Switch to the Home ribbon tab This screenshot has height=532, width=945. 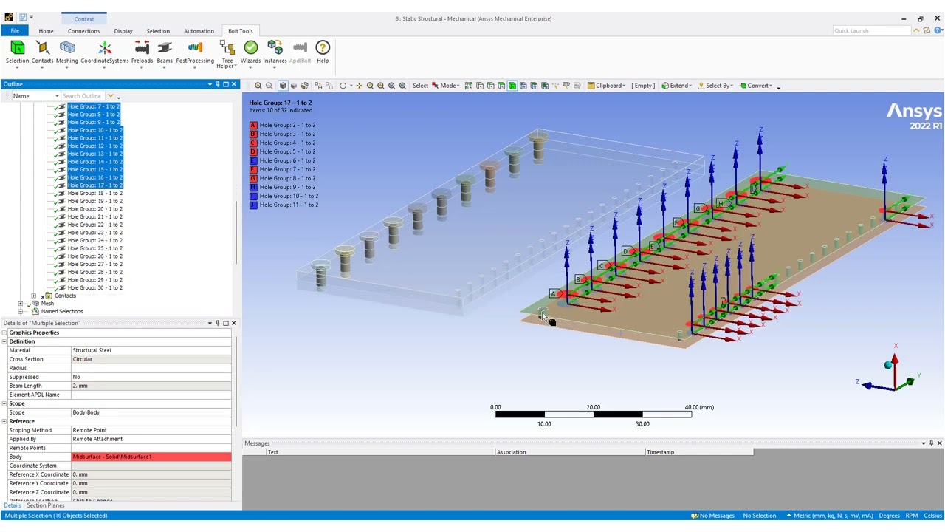point(46,31)
